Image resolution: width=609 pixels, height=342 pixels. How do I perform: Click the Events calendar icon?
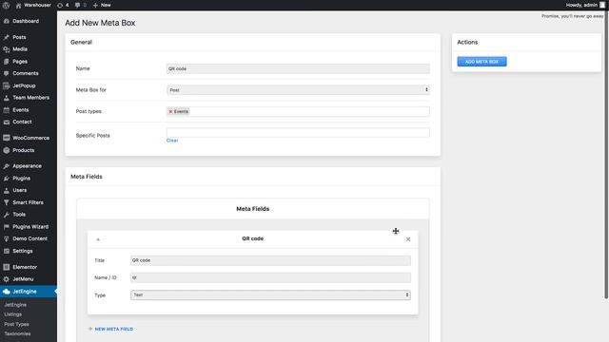click(x=7, y=110)
